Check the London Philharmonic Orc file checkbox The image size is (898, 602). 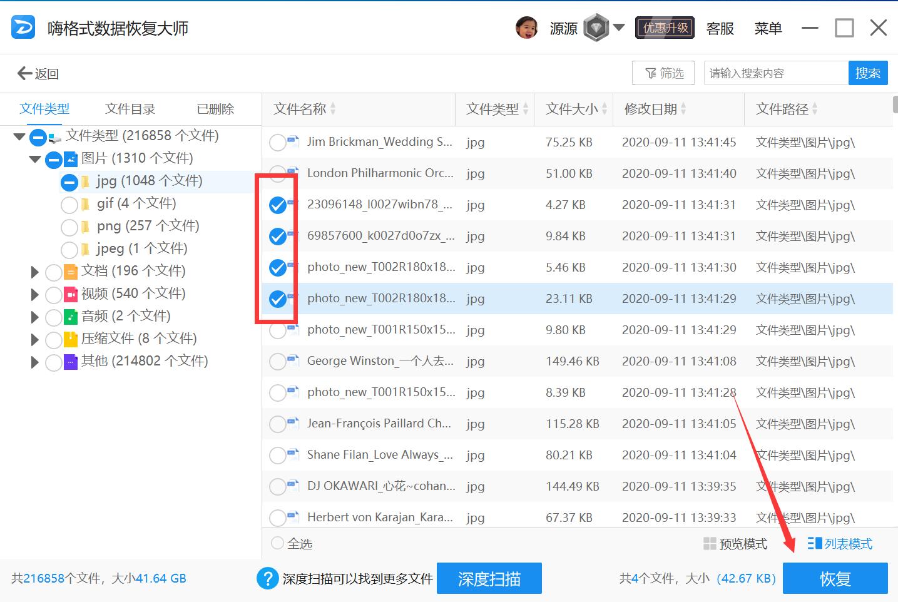277,173
